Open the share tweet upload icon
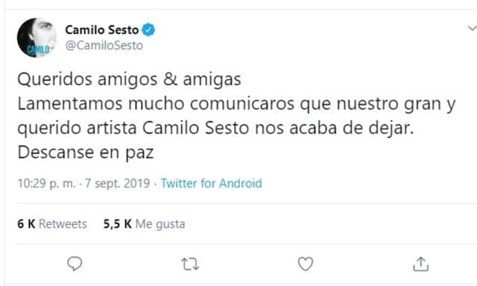This screenshot has height=286, width=477. coord(420,264)
